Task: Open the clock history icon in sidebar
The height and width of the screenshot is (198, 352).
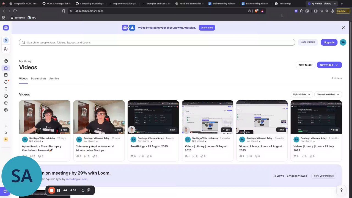Action: point(6,96)
